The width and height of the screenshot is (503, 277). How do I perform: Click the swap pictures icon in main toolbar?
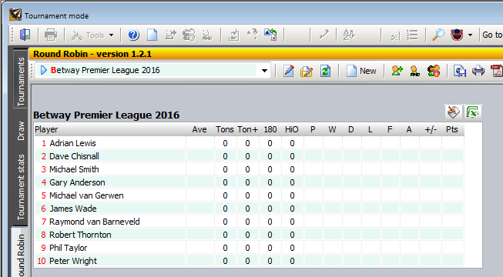click(270, 35)
